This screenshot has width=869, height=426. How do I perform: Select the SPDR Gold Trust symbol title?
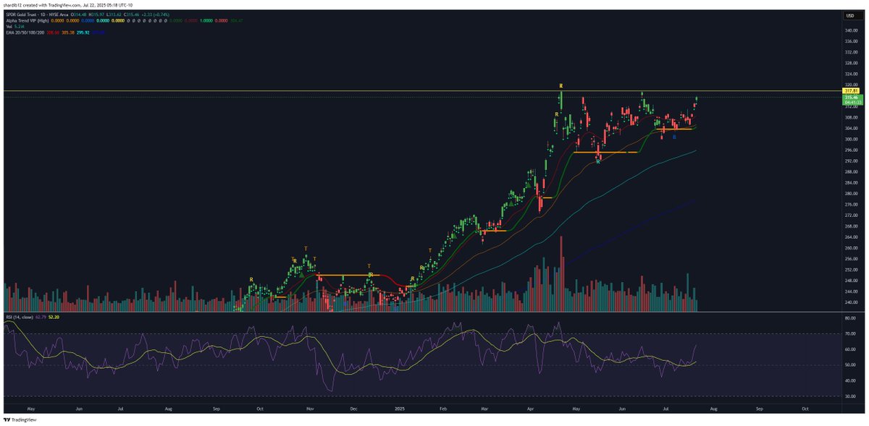click(x=22, y=14)
